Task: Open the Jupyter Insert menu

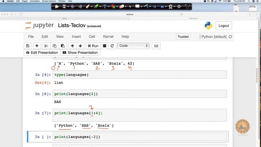Action: pos(76,36)
